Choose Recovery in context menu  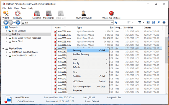(88, 50)
